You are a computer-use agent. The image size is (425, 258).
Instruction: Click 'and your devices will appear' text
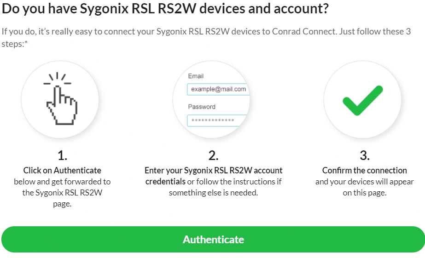(365, 182)
